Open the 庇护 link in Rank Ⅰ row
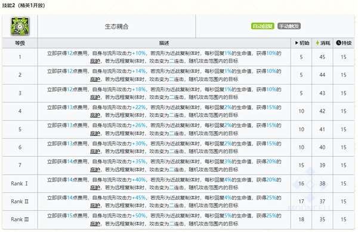Viewport: 358px width, 232px height. pyautogui.click(x=95, y=187)
